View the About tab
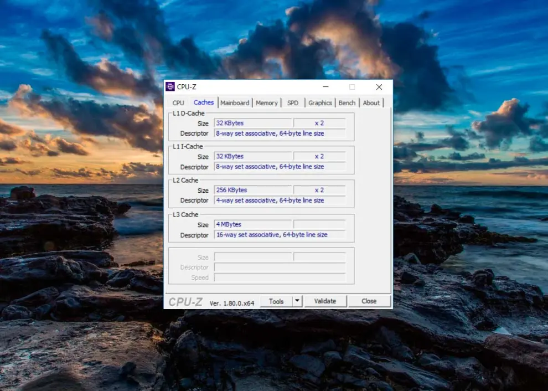 point(371,102)
